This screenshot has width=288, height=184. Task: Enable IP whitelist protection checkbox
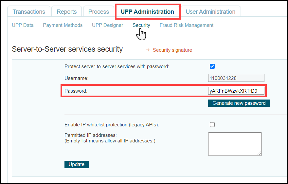pyautogui.click(x=212, y=125)
